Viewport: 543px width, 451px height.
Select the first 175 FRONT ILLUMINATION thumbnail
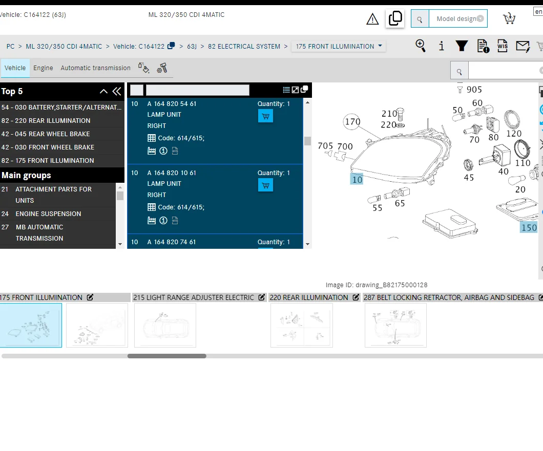(x=31, y=326)
